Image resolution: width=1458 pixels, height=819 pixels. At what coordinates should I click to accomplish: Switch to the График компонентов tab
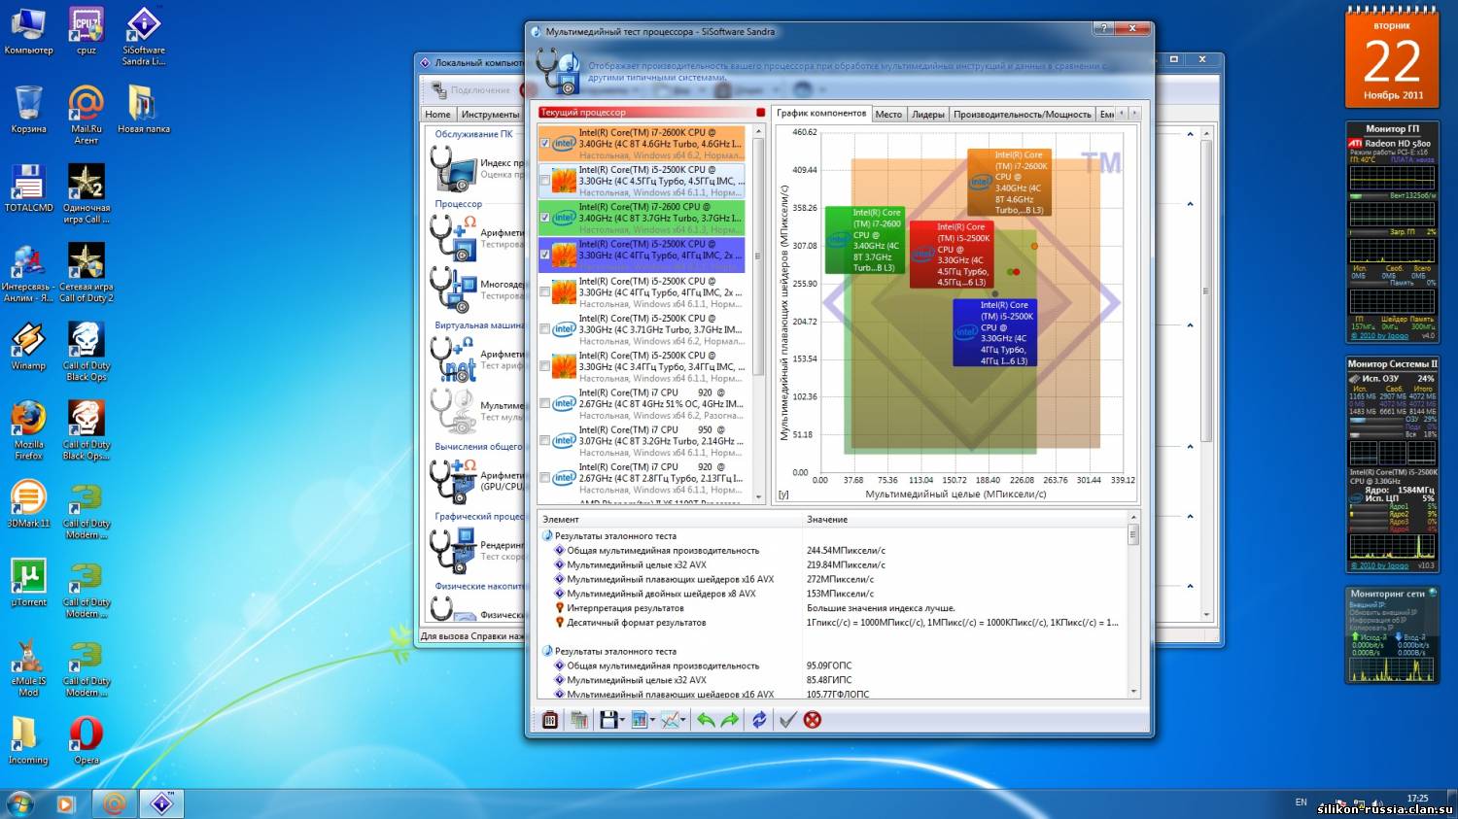821,113
